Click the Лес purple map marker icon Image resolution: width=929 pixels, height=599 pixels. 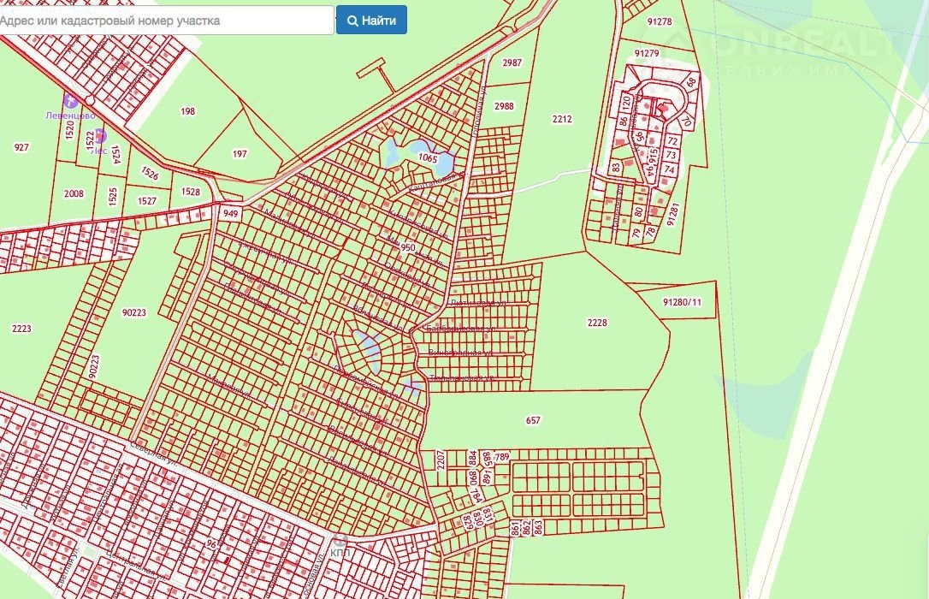point(99,135)
